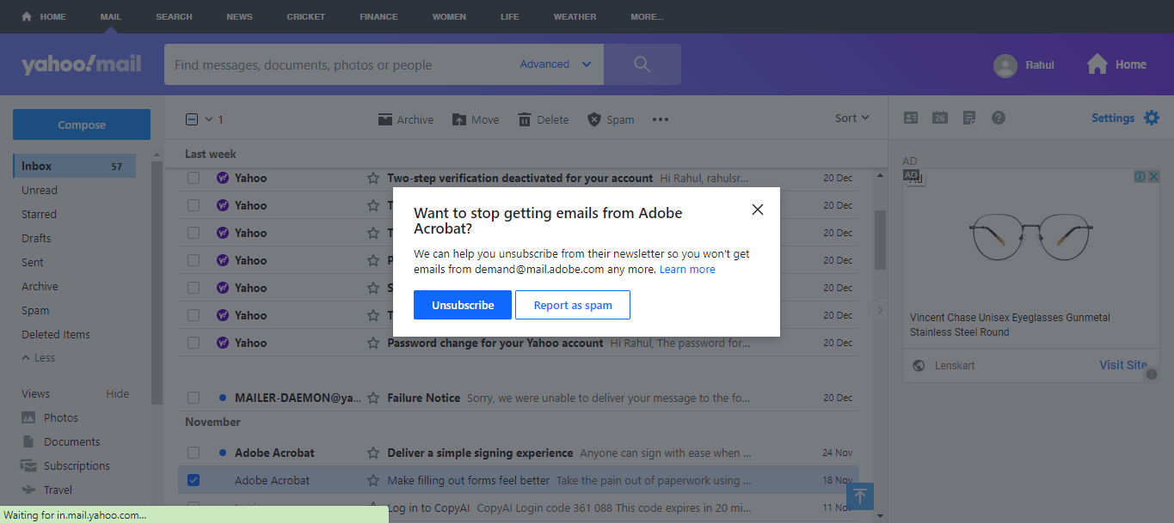1174x523 pixels.
Task: Open the Drafts folder
Action: coord(36,238)
